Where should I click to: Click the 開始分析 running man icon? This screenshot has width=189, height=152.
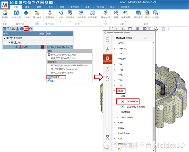pyautogui.click(x=106, y=13)
